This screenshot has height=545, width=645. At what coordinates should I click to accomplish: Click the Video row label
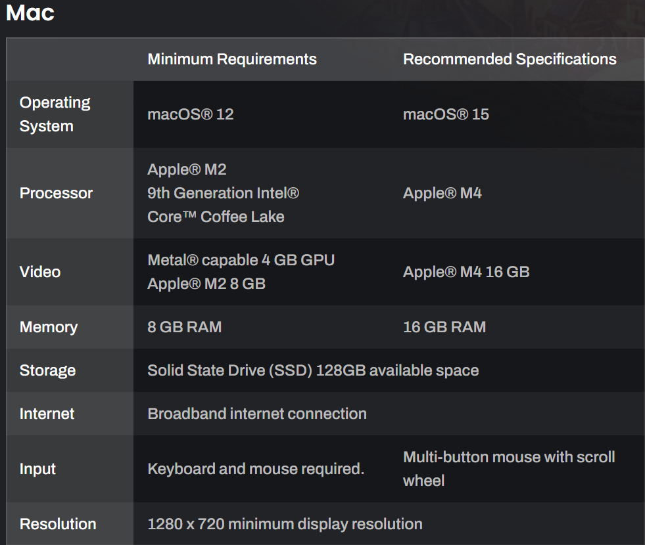click(x=40, y=272)
